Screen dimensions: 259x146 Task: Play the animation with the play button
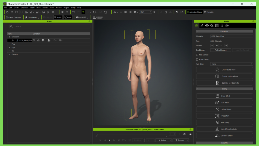click(109, 140)
